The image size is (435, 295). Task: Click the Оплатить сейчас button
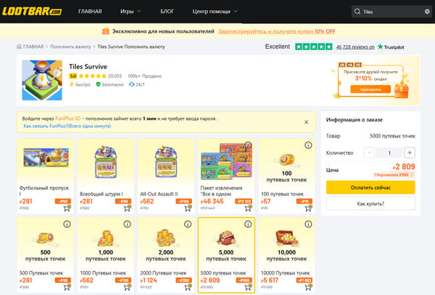point(370,187)
